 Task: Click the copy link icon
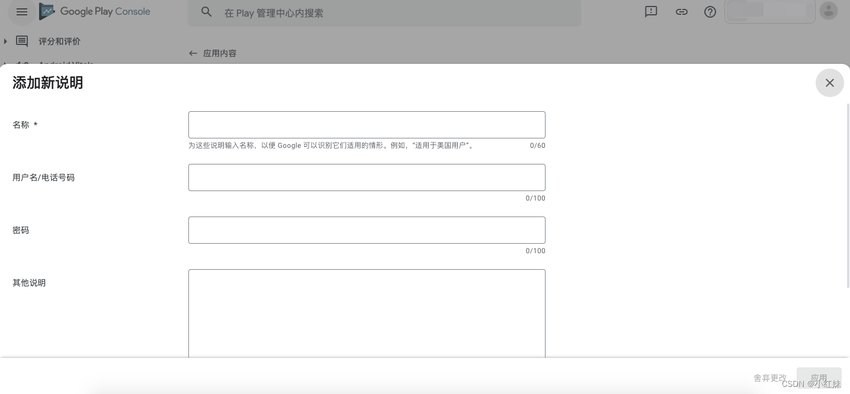(x=682, y=11)
